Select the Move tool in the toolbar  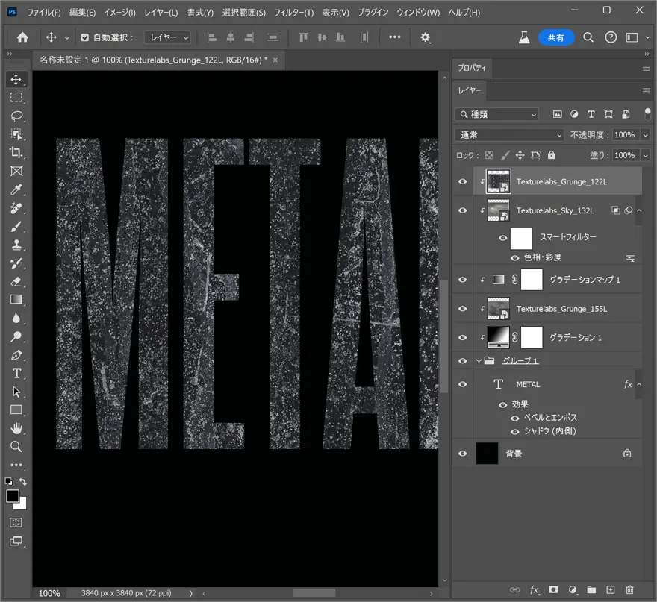(x=16, y=79)
